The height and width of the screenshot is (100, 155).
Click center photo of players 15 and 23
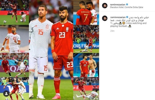[51, 50]
